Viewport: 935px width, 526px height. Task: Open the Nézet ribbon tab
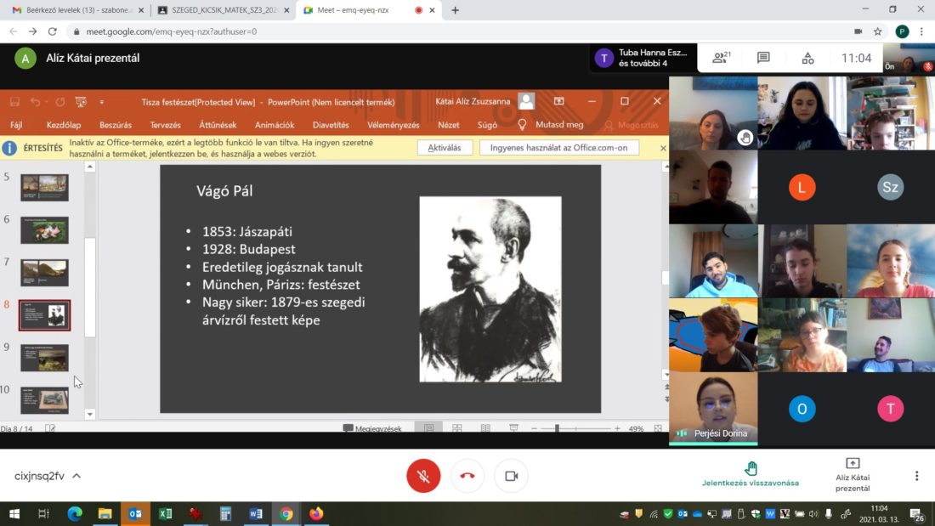pyautogui.click(x=449, y=125)
